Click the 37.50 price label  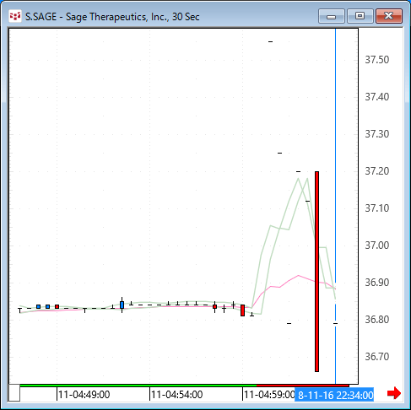coord(377,60)
